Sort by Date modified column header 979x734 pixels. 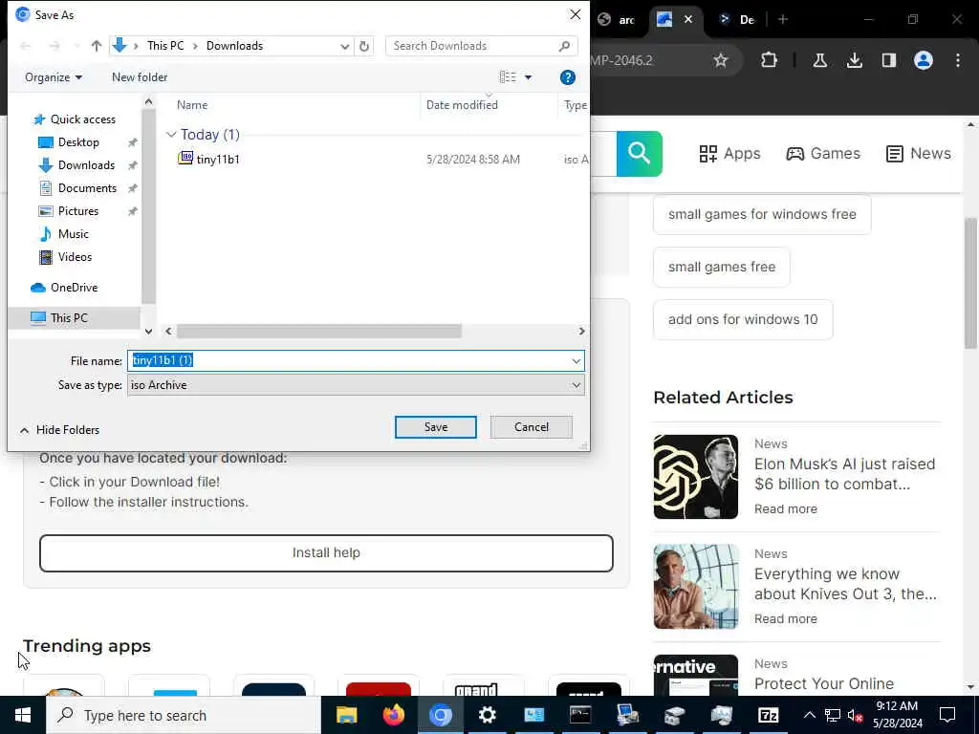(x=462, y=105)
